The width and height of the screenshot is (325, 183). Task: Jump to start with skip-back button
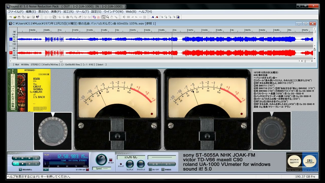(x=16, y=158)
